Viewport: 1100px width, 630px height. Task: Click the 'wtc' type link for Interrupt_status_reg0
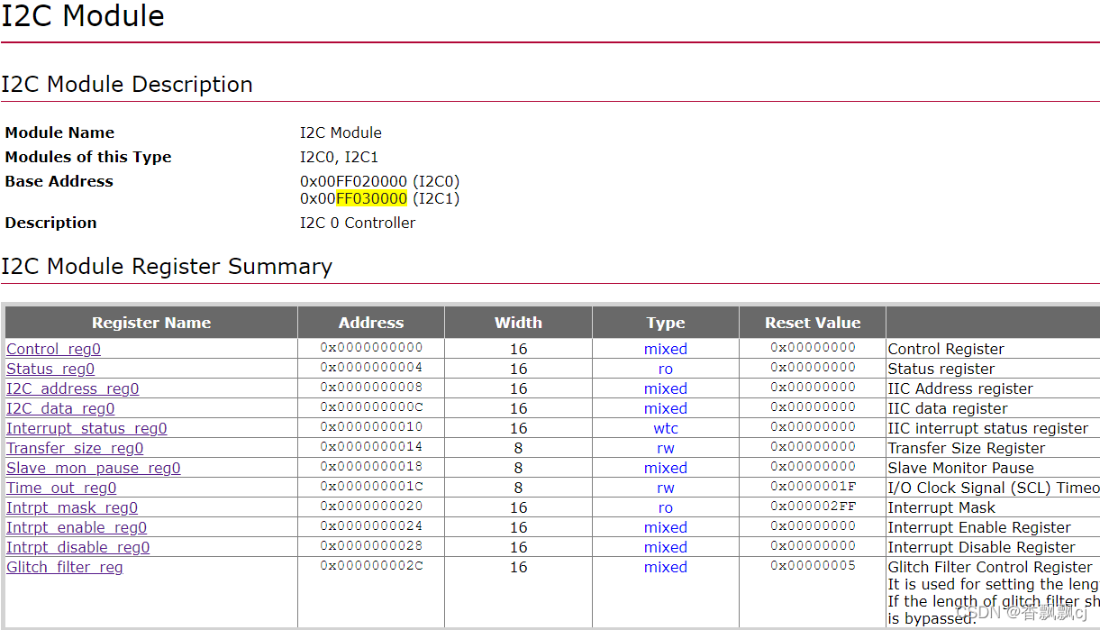click(x=666, y=428)
